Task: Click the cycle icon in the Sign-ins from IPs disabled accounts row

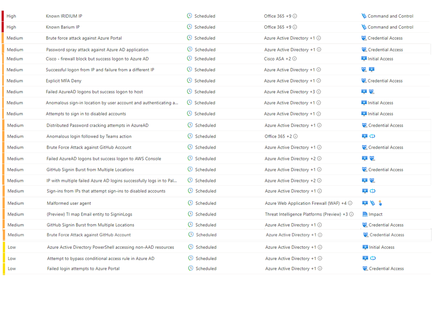Action: coord(372,191)
